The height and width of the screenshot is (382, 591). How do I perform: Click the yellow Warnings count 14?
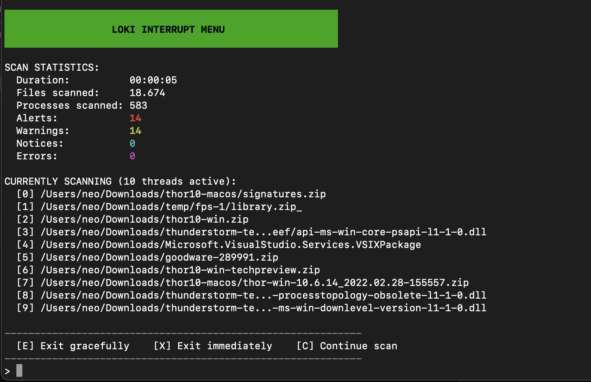(x=135, y=130)
